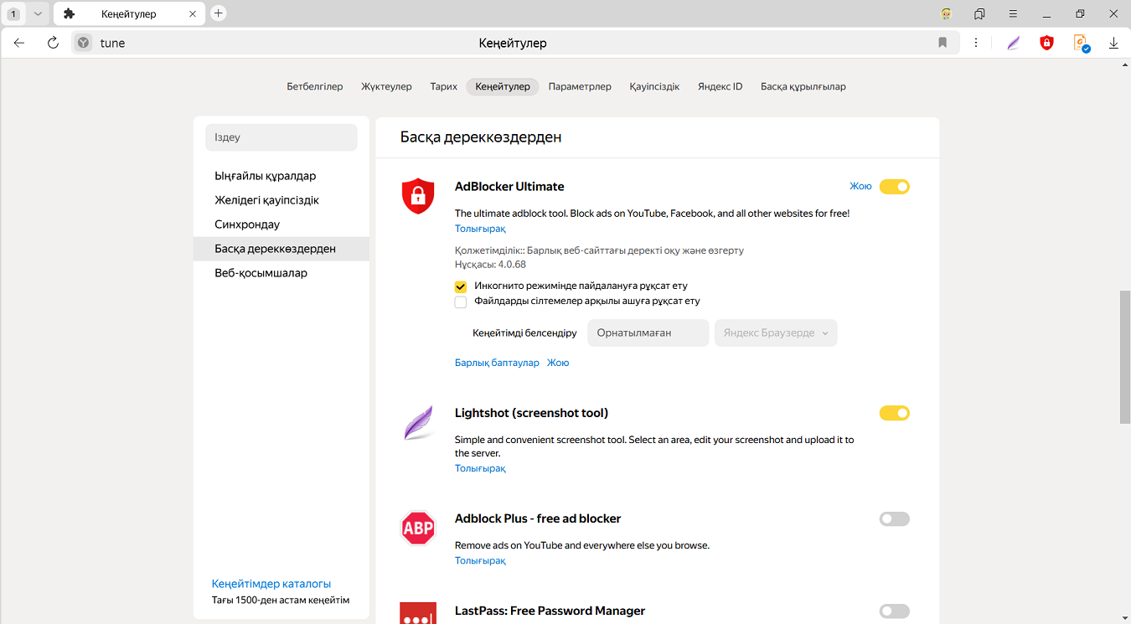Open the downloads arrow icon
This screenshot has height=624, width=1131.
[1113, 43]
